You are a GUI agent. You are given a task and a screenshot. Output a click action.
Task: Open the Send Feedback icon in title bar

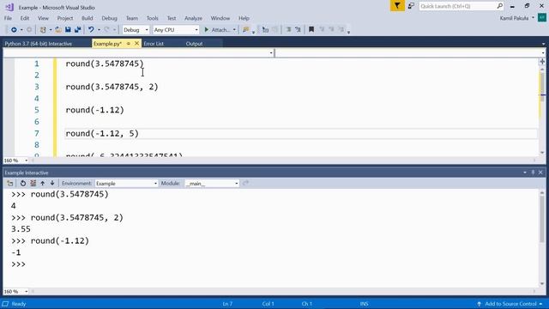(x=411, y=6)
